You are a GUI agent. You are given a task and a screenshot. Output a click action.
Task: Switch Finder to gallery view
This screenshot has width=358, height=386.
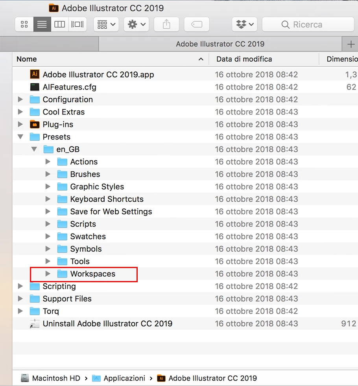click(x=78, y=24)
